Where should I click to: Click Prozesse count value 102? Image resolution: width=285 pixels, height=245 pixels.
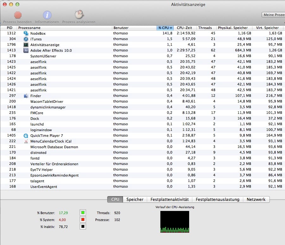pos(117,220)
